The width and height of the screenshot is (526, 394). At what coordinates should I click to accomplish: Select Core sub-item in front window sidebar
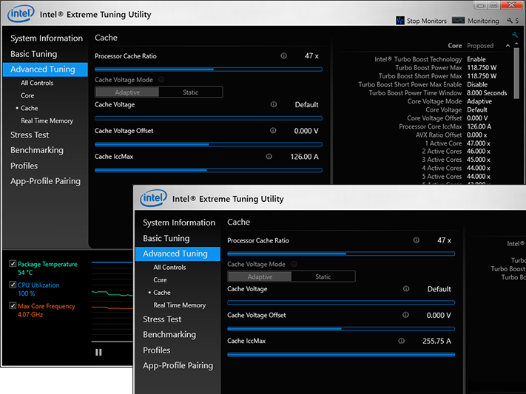coord(160,280)
